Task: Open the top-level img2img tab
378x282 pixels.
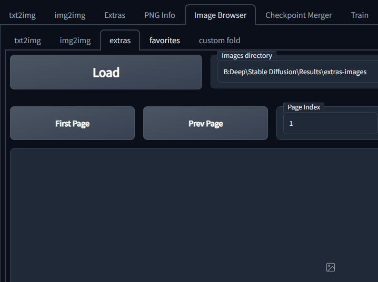Action: click(70, 15)
